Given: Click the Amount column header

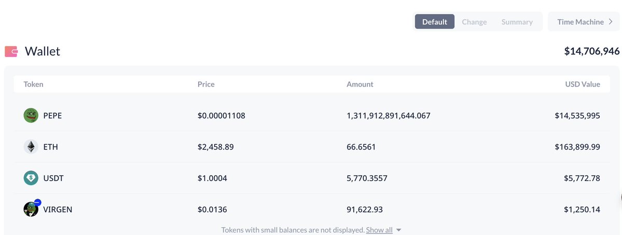Looking at the screenshot, I should 360,84.
